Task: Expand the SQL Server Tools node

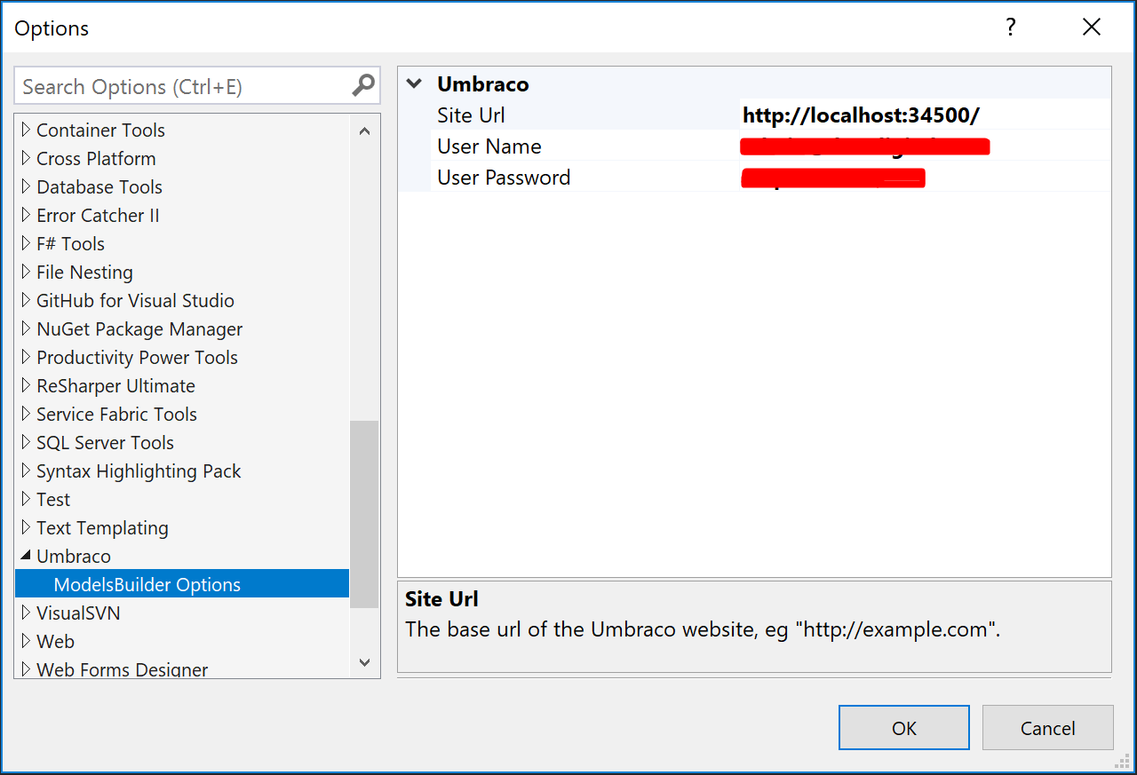Action: (x=26, y=442)
